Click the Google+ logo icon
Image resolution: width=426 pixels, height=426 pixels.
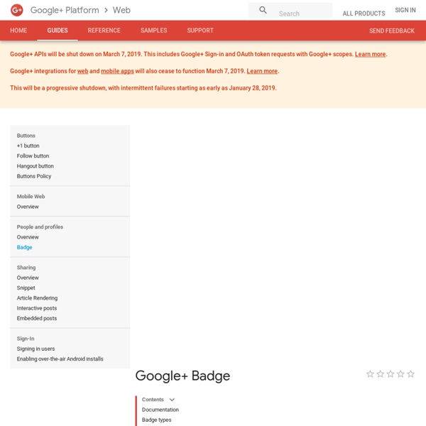coord(17,11)
